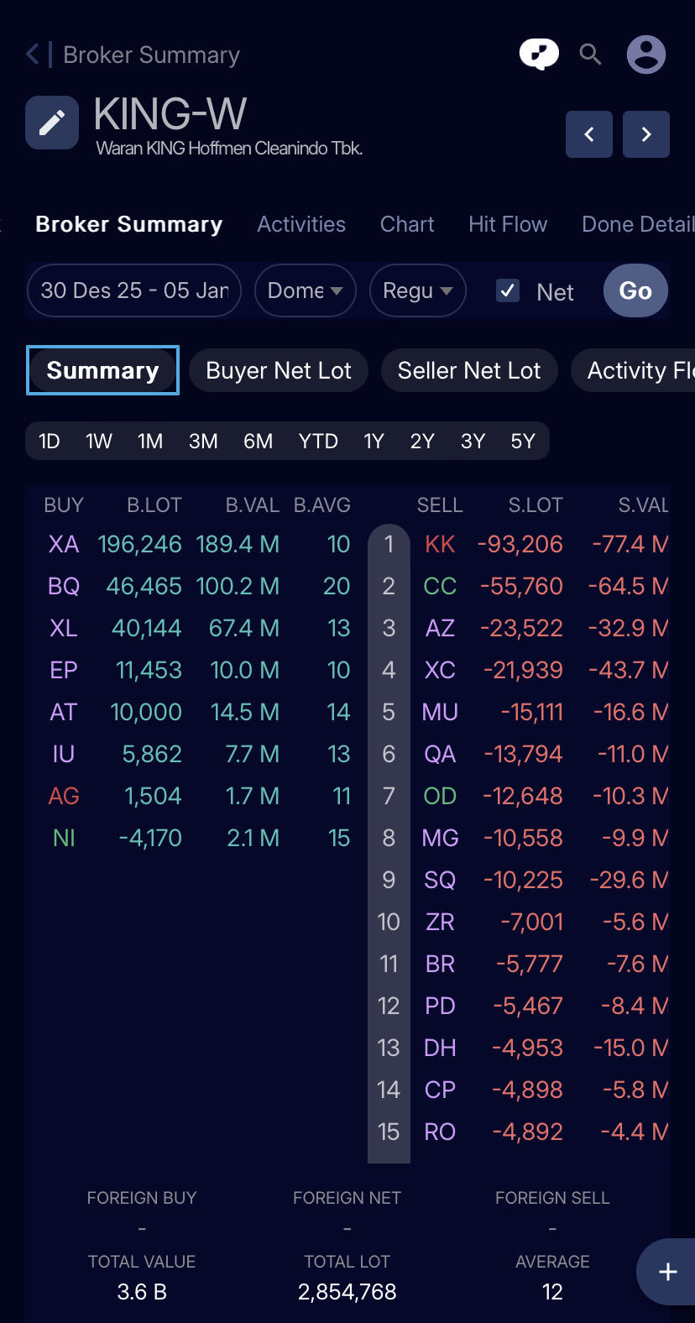The height and width of the screenshot is (1323, 695).
Task: Switch to the Hit Flow tab
Action: [x=508, y=224]
